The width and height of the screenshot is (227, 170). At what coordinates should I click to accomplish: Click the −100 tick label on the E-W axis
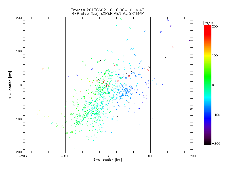point(65,156)
